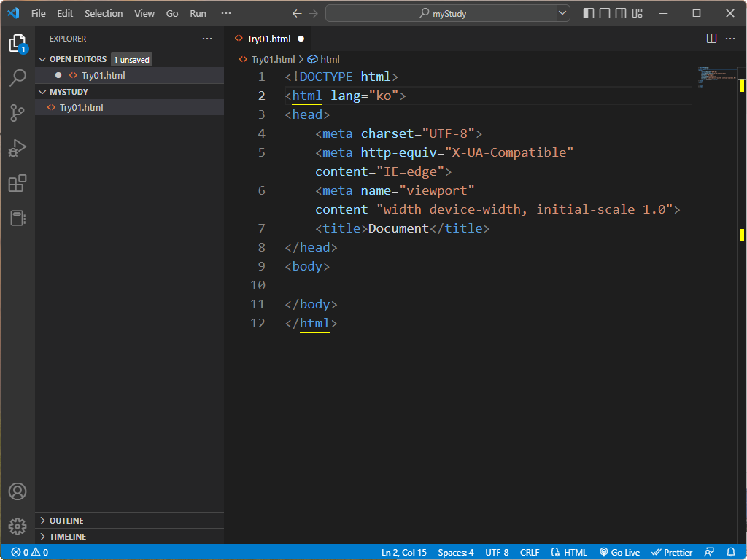The image size is (747, 560).
Task: Go back with the left arrow
Action: (297, 13)
